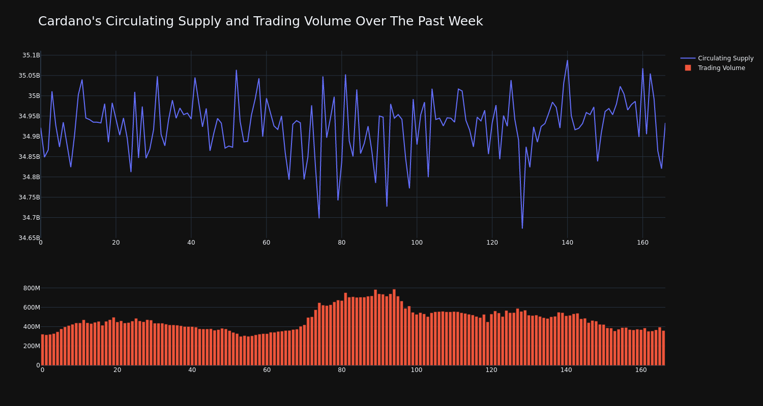Viewport: 763px width, 406px height.
Task: Click the 34.75B y-axis label
Action: click(30, 197)
